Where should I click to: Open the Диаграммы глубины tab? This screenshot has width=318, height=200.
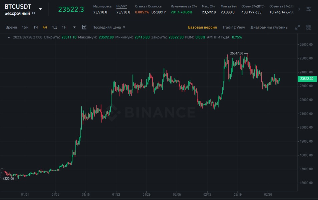(269, 27)
